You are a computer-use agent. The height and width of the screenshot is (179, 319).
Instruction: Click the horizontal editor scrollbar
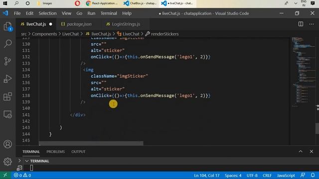coord(91,143)
